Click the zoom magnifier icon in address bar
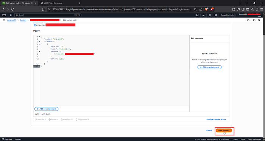 195,9
